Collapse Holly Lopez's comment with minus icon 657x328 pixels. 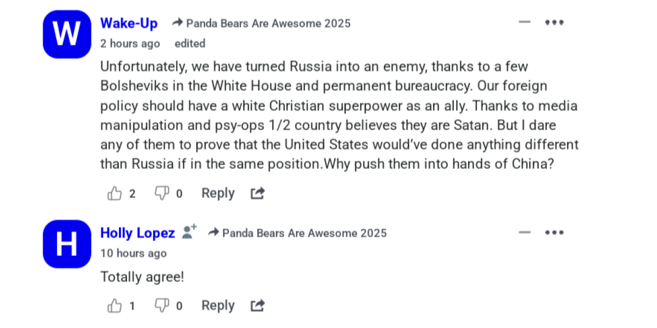pos(525,232)
